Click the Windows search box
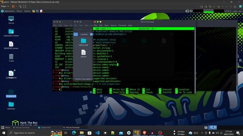 coord(35,133)
